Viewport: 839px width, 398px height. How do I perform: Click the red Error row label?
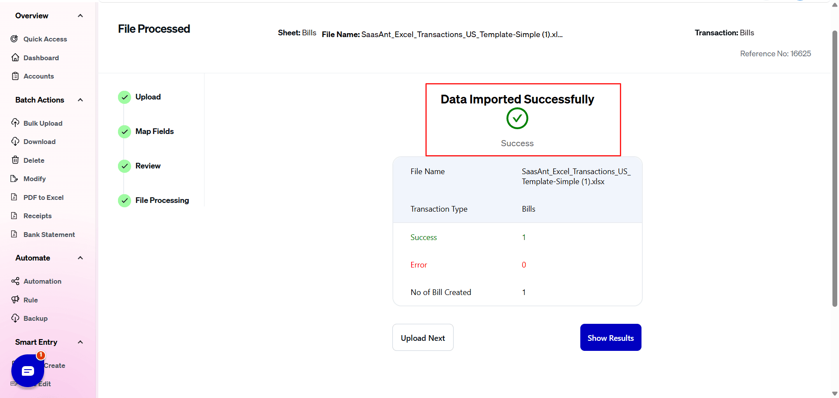[419, 265]
